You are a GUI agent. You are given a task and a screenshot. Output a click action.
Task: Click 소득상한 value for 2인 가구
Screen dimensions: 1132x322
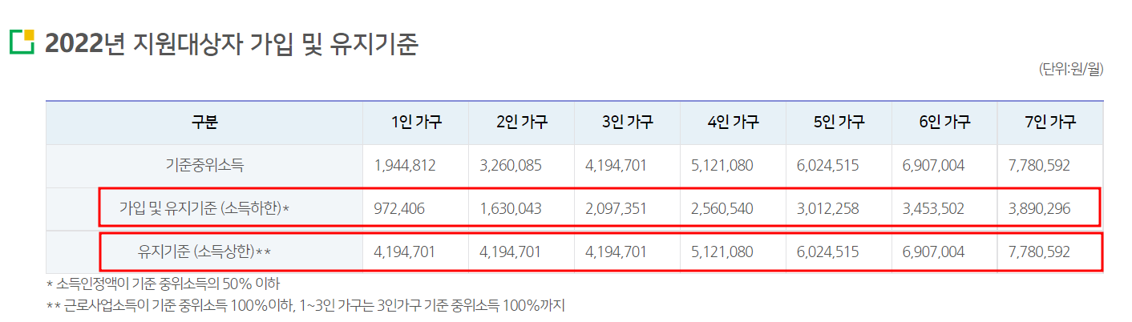point(511,252)
